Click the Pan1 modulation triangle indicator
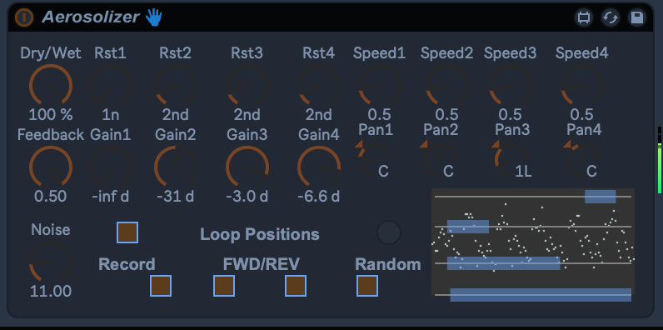663x330 pixels. click(358, 144)
